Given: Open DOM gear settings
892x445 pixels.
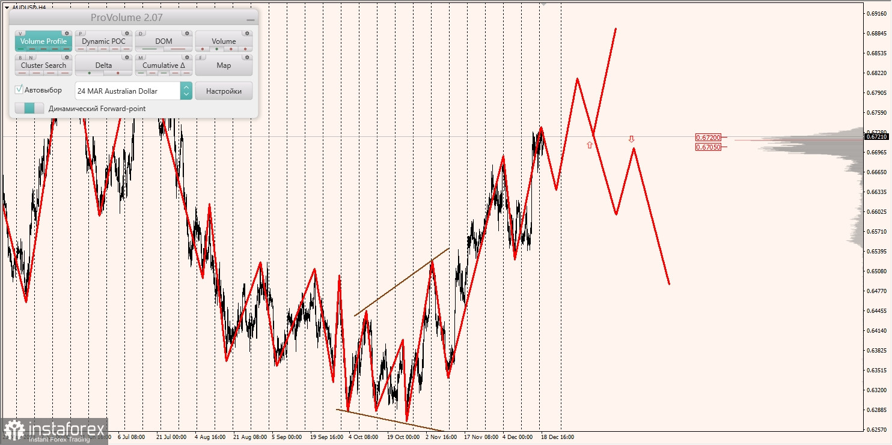Looking at the screenshot, I should pos(187,33).
